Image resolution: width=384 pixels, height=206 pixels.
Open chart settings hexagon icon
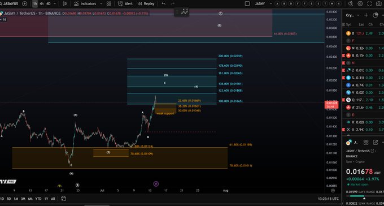360,4
